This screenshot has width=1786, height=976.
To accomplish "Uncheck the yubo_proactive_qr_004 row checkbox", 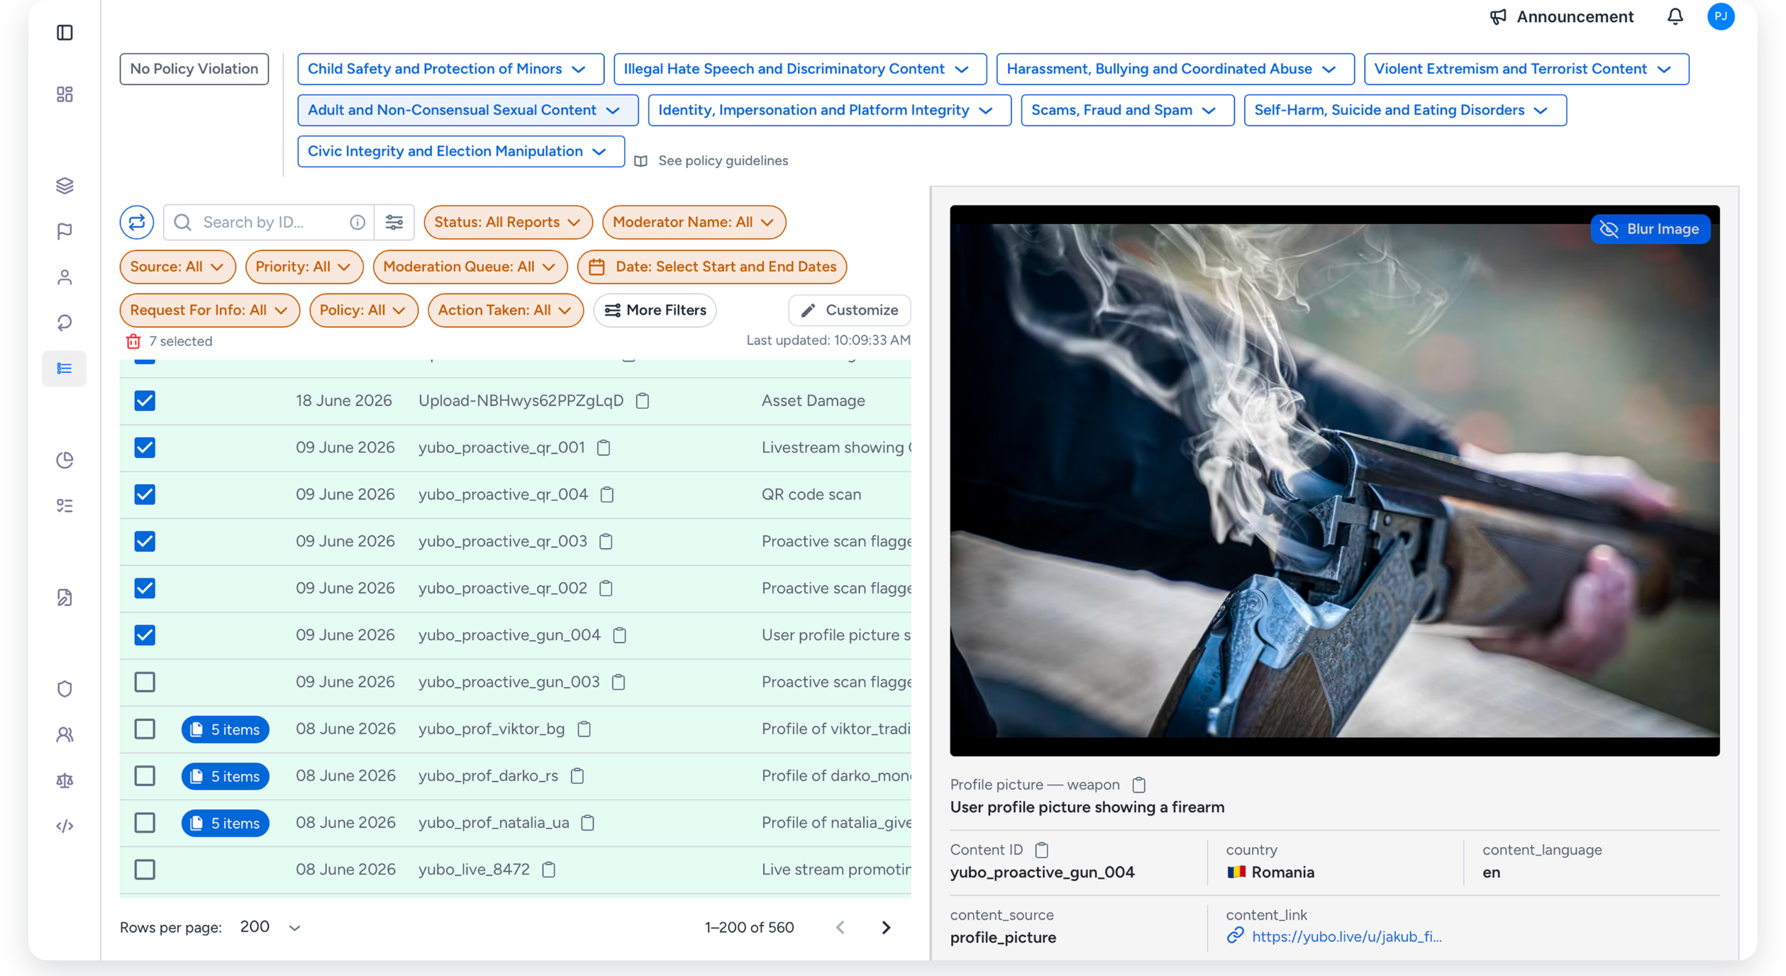I will [145, 495].
